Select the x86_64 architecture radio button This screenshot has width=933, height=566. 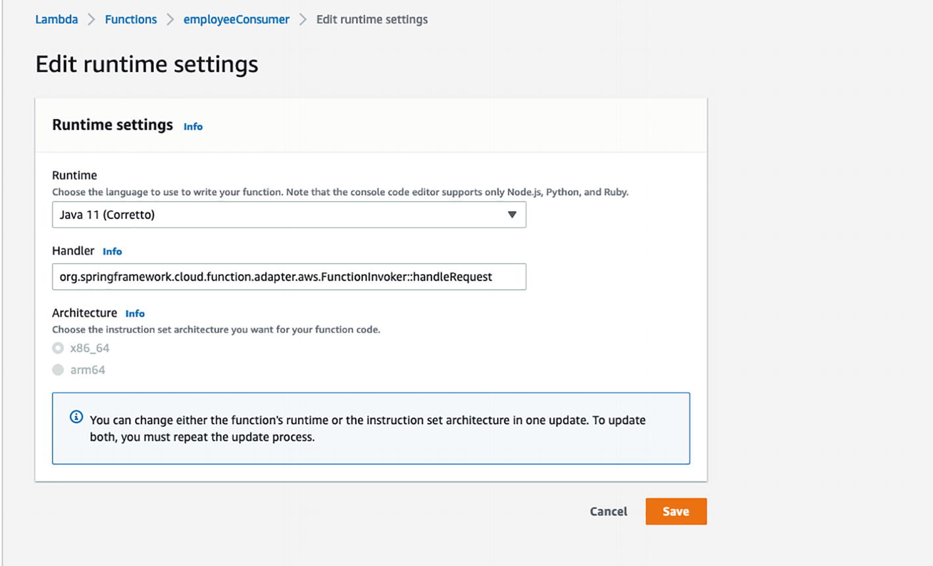(59, 348)
